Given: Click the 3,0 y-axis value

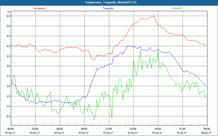Looking at the screenshot, I should (x=8, y=66).
